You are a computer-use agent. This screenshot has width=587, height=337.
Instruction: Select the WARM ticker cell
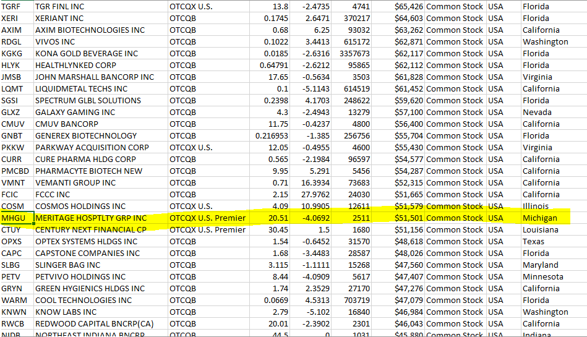click(17, 301)
